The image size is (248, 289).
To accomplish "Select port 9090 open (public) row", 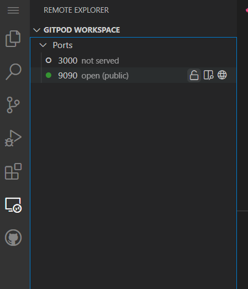I will coord(134,75).
